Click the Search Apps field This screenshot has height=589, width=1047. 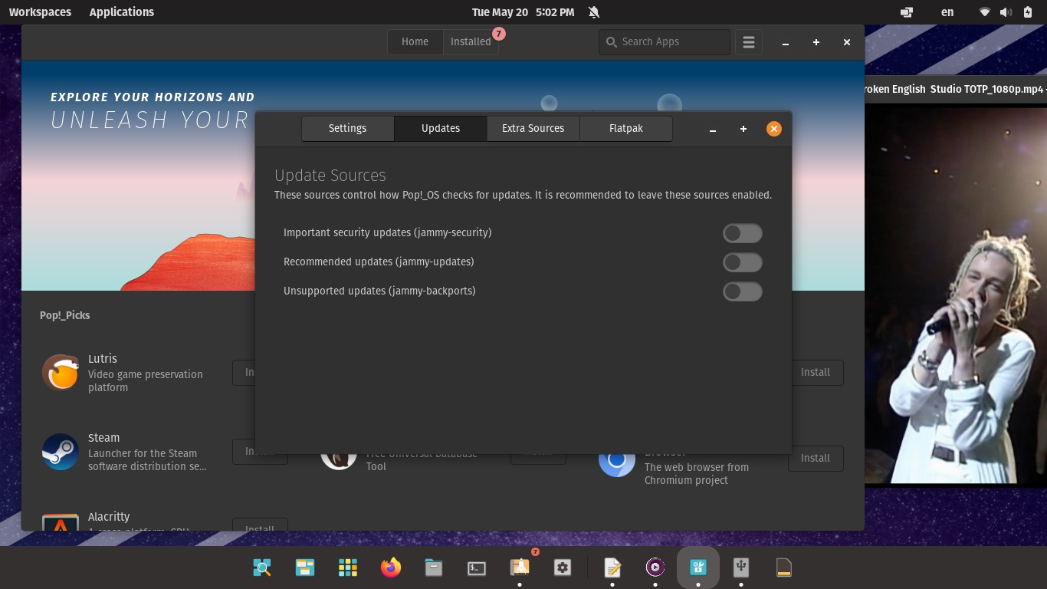(x=665, y=42)
